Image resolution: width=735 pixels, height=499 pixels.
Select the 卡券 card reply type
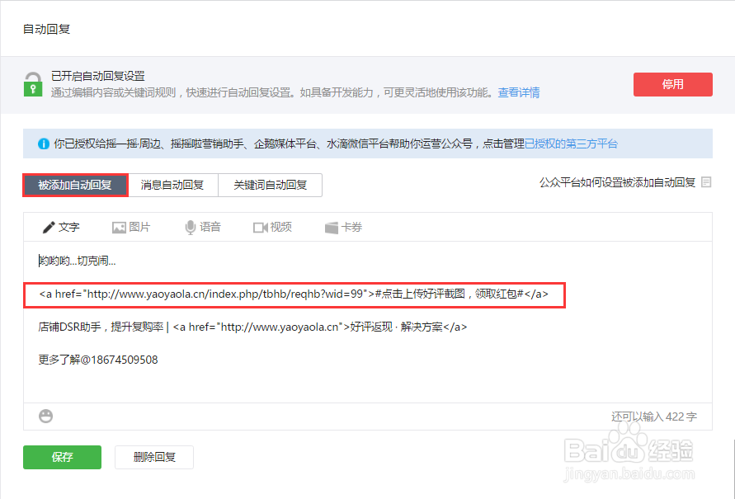pos(343,228)
